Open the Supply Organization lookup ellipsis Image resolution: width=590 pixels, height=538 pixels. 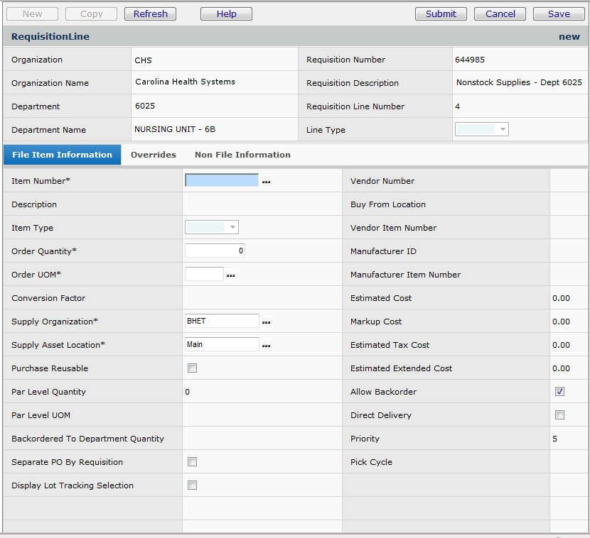266,322
